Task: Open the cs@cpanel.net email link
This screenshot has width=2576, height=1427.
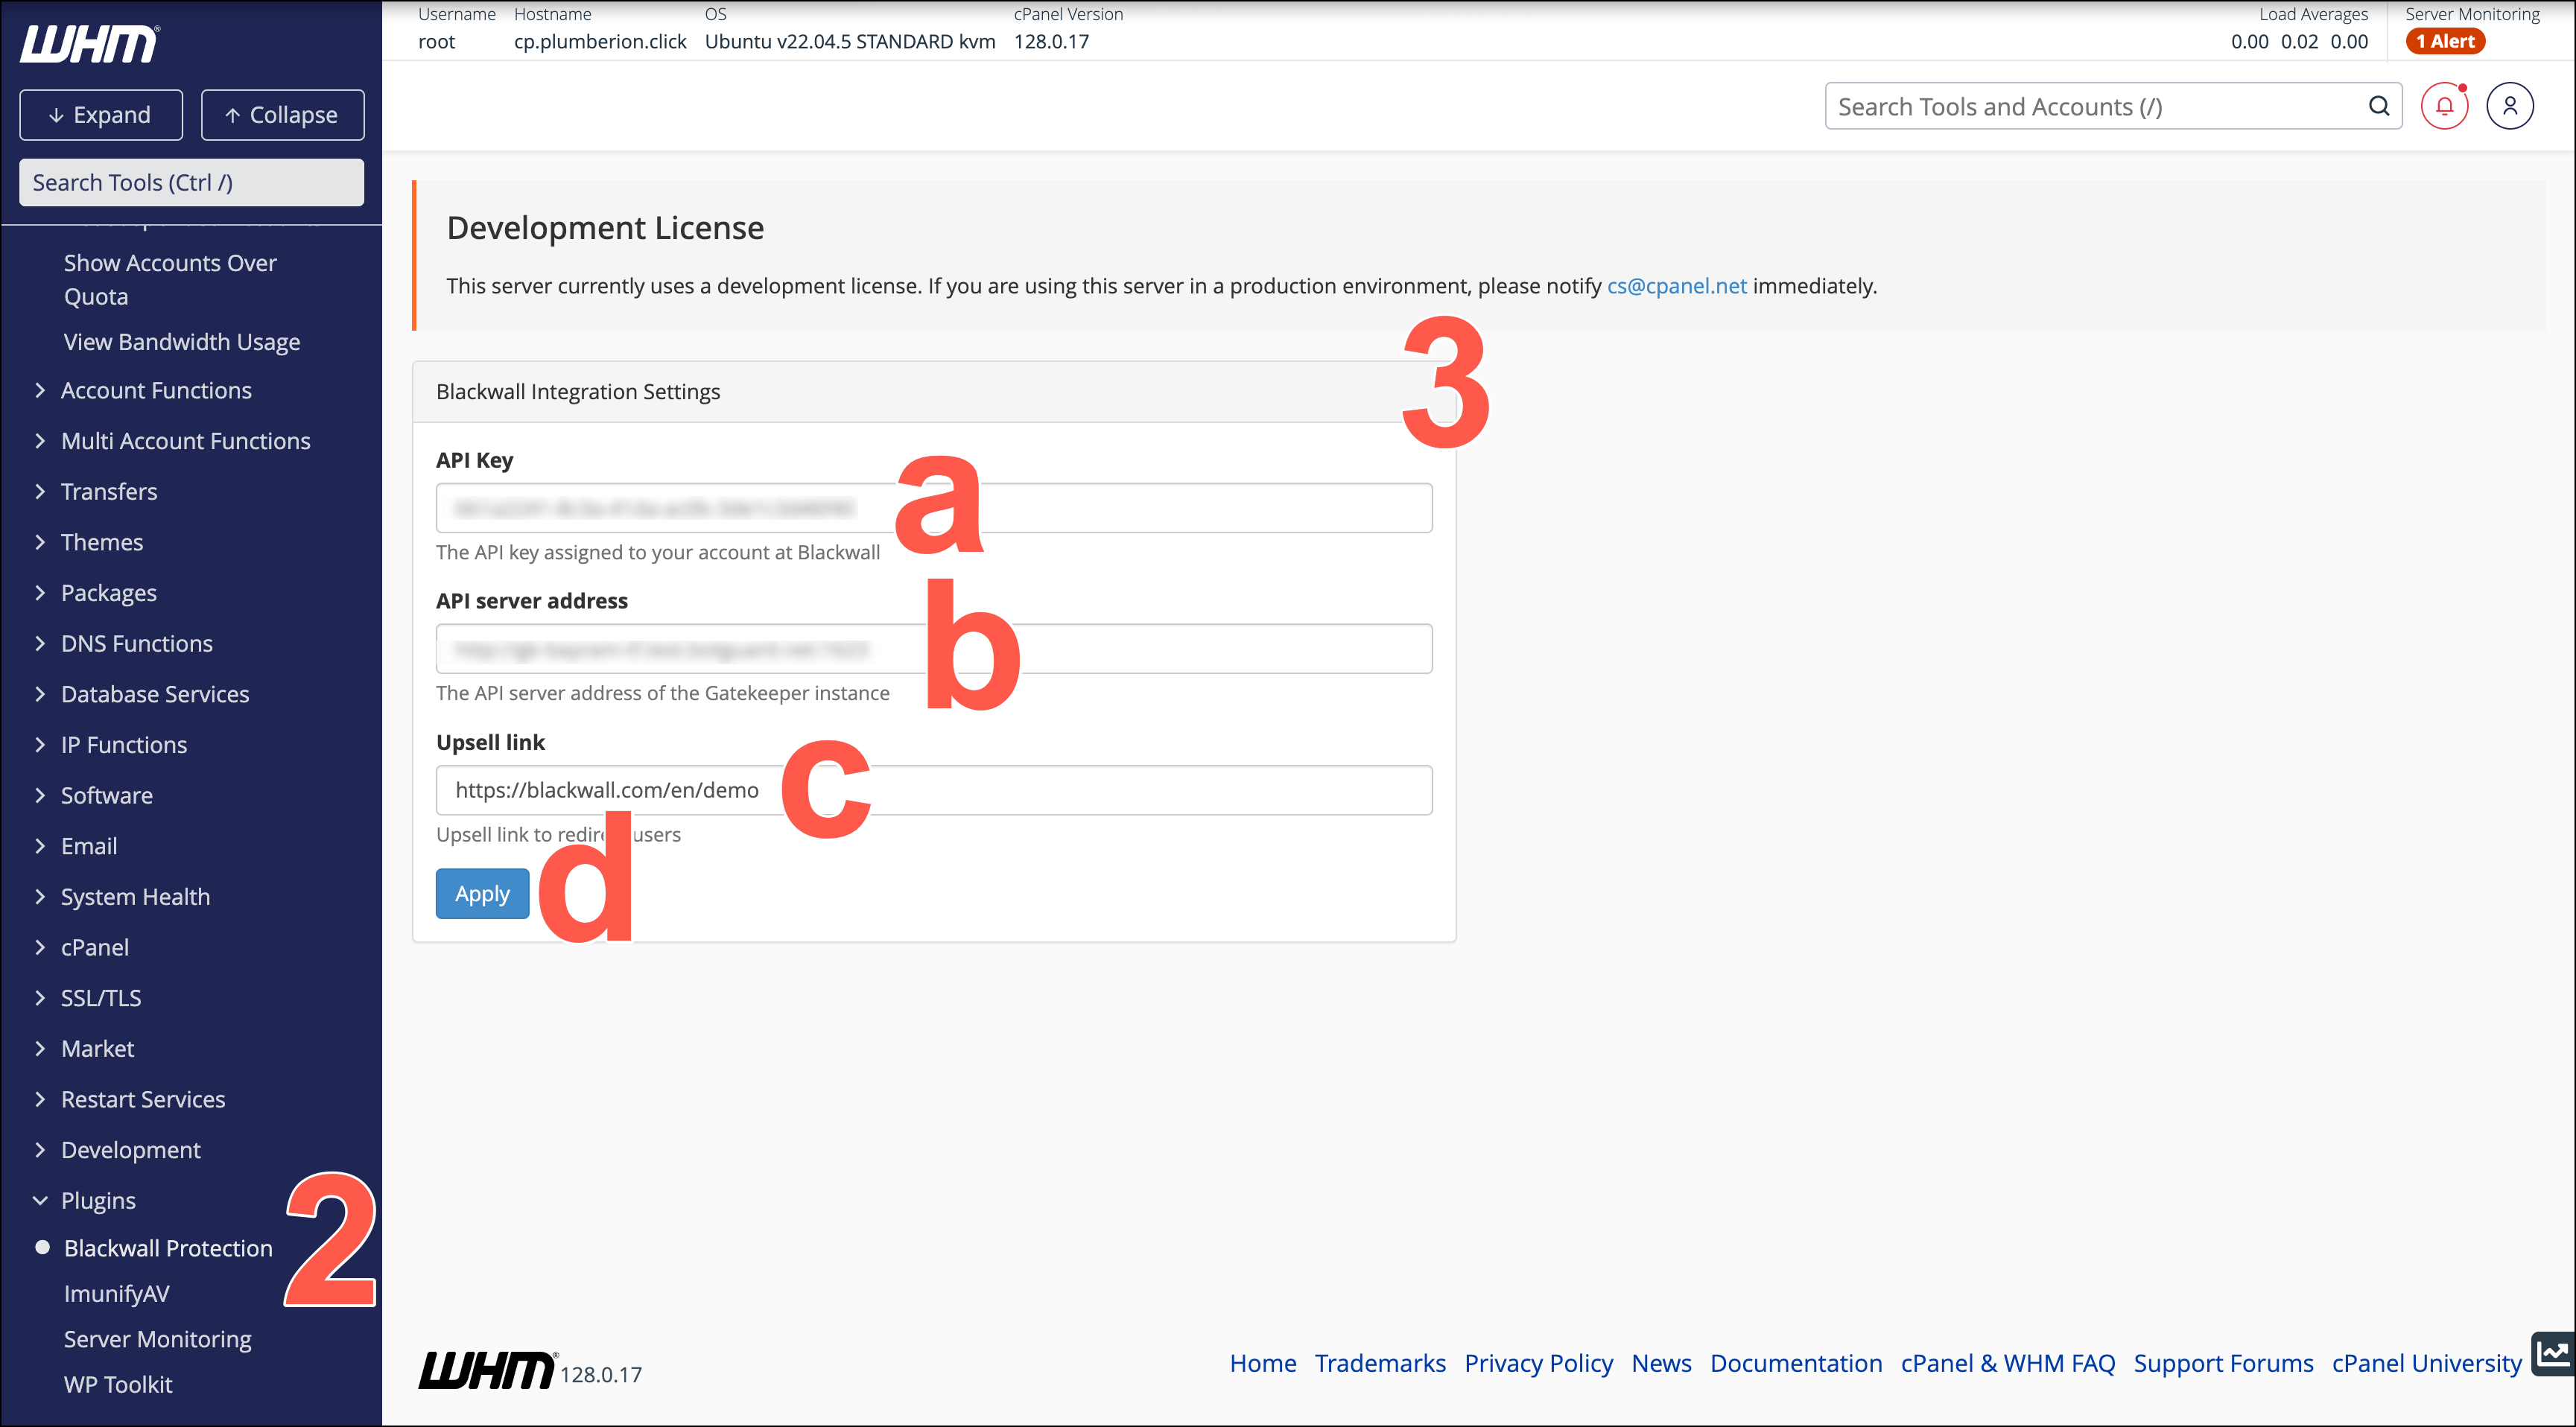Action: 1676,285
